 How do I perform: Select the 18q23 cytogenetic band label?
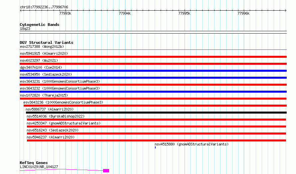click(x=25, y=29)
